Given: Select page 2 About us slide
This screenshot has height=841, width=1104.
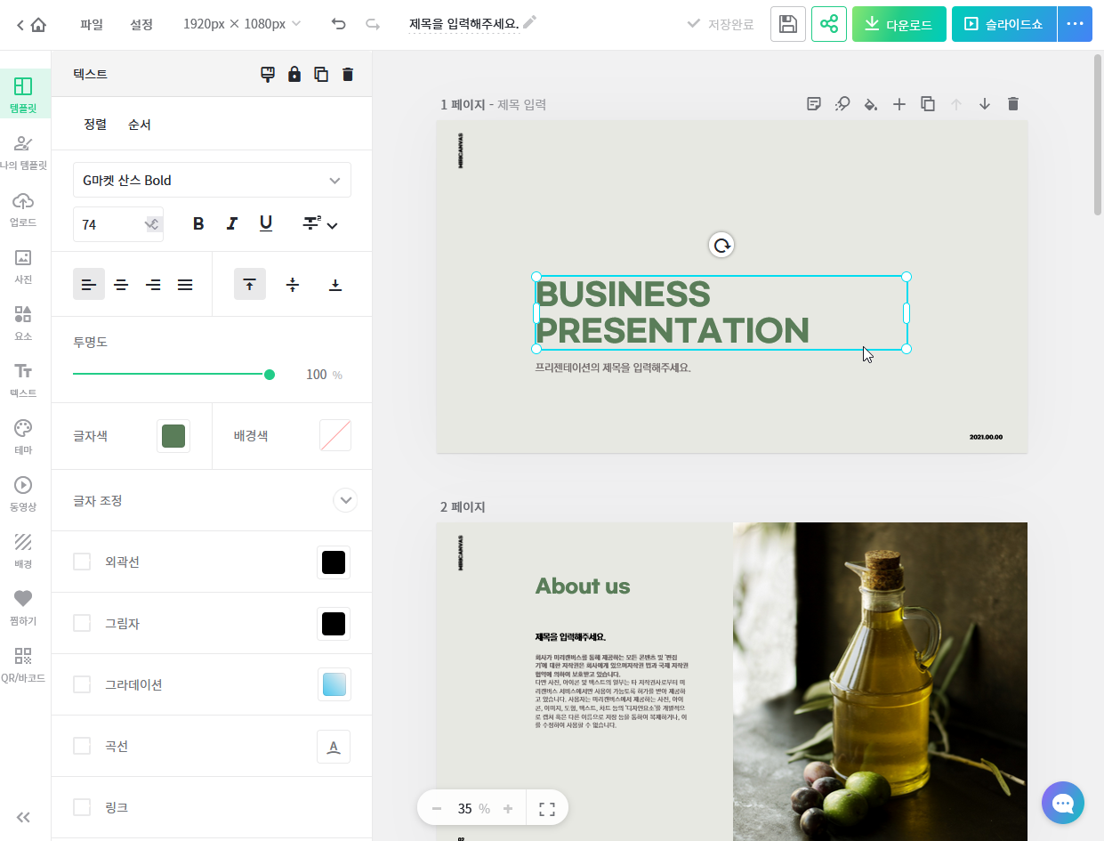Looking at the screenshot, I should coord(731,681).
